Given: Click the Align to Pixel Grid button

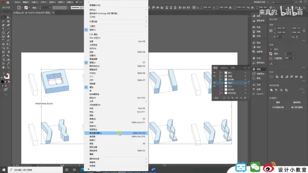Looking at the screenshot, I should tap(278, 107).
